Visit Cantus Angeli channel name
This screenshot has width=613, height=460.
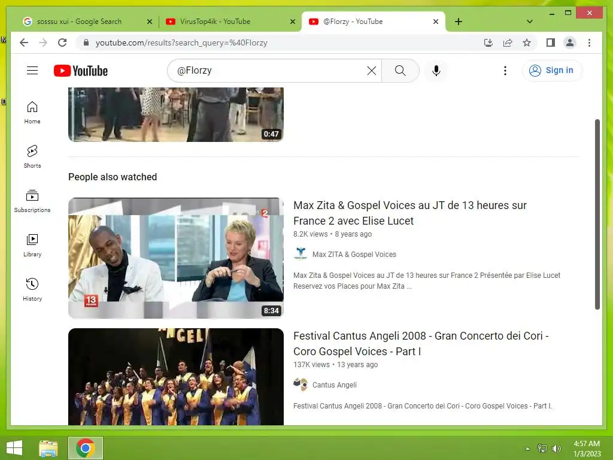[x=334, y=385]
